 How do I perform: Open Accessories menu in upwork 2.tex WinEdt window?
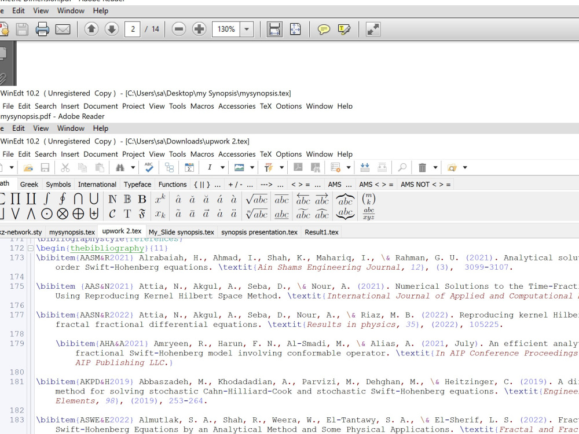[237, 154]
